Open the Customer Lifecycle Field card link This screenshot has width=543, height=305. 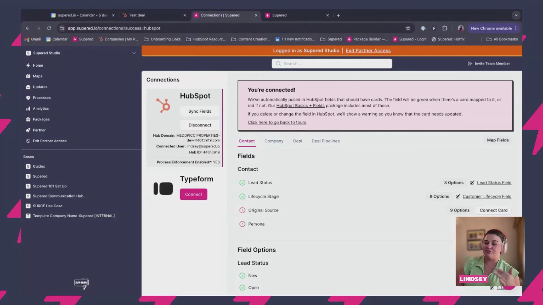pos(487,197)
